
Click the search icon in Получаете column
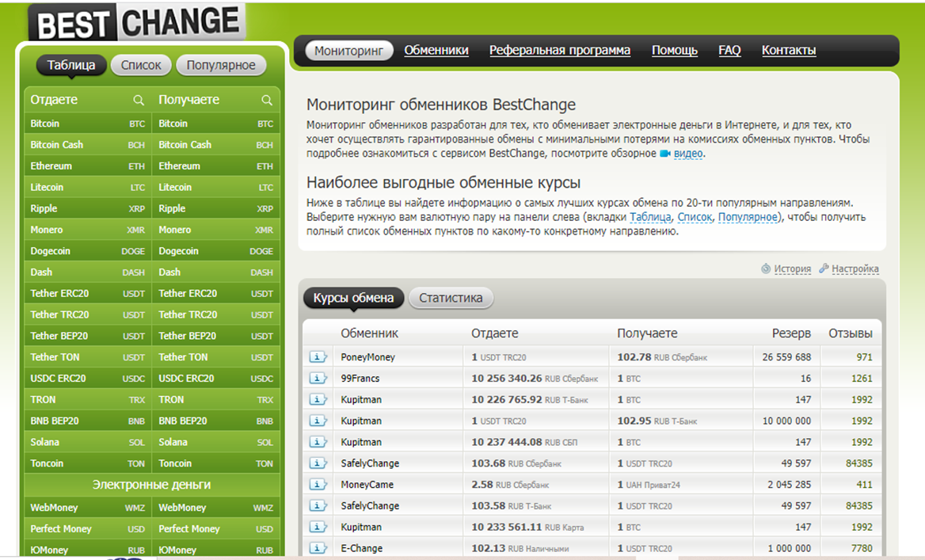pyautogui.click(x=267, y=101)
